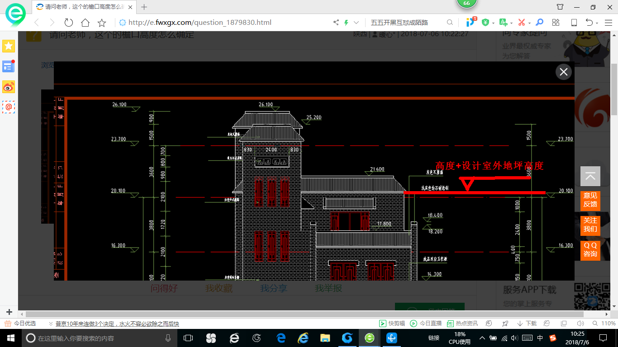618x347 pixels.
Task: Expand the translate icon dropdown arrow
Action: (511, 23)
